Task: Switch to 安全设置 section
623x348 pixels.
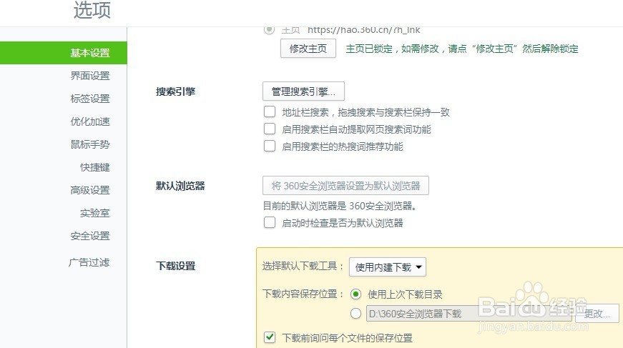Action: point(90,236)
